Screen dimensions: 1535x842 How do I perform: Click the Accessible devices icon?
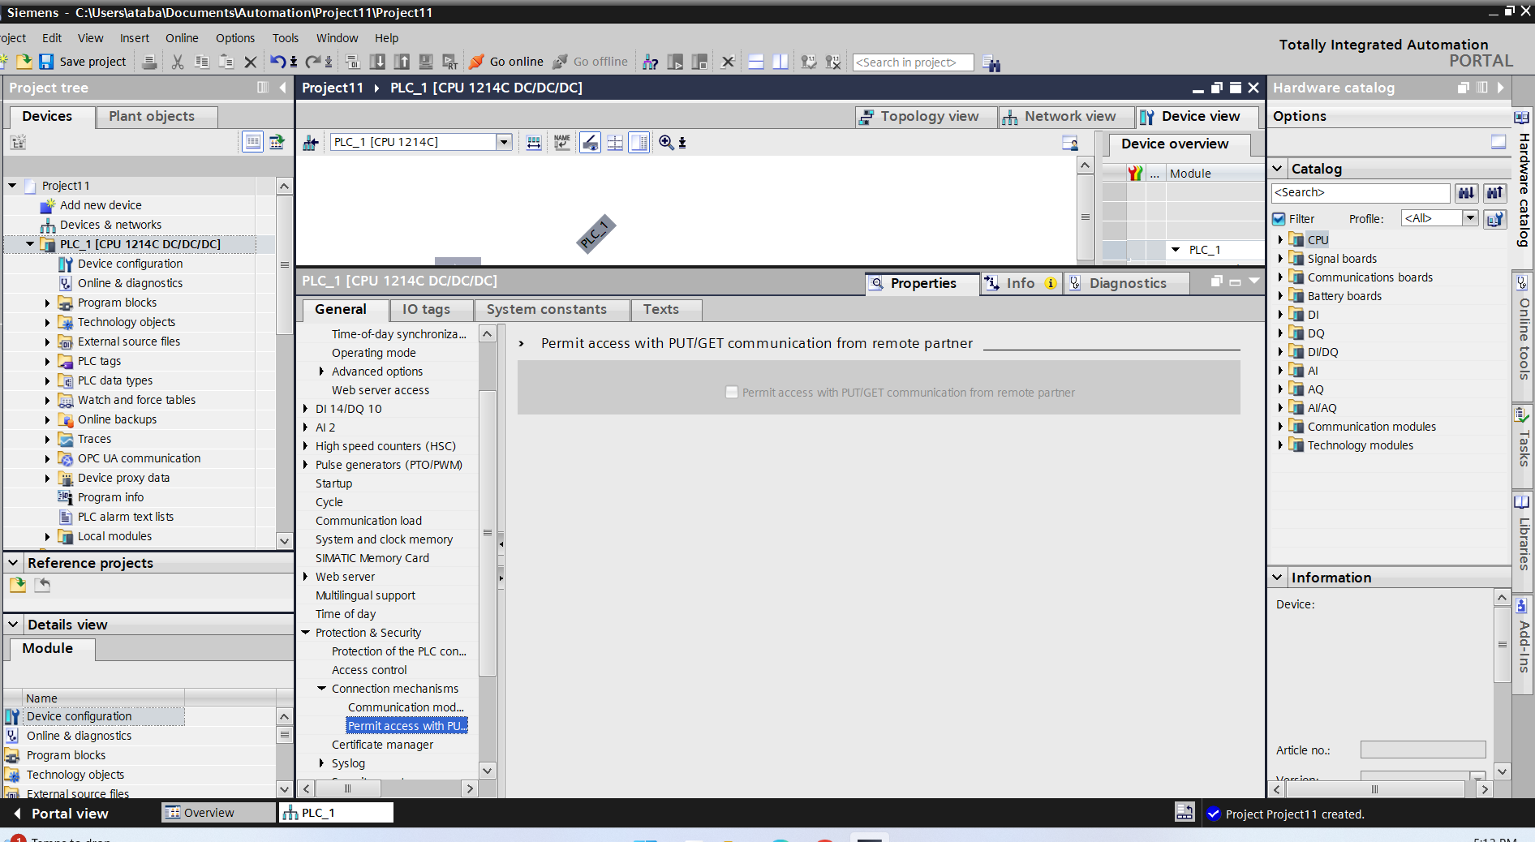[650, 62]
